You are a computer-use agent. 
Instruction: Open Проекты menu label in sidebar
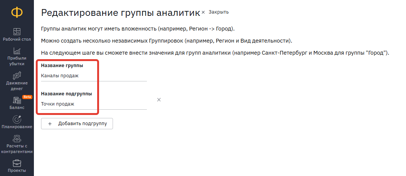pos(17,171)
